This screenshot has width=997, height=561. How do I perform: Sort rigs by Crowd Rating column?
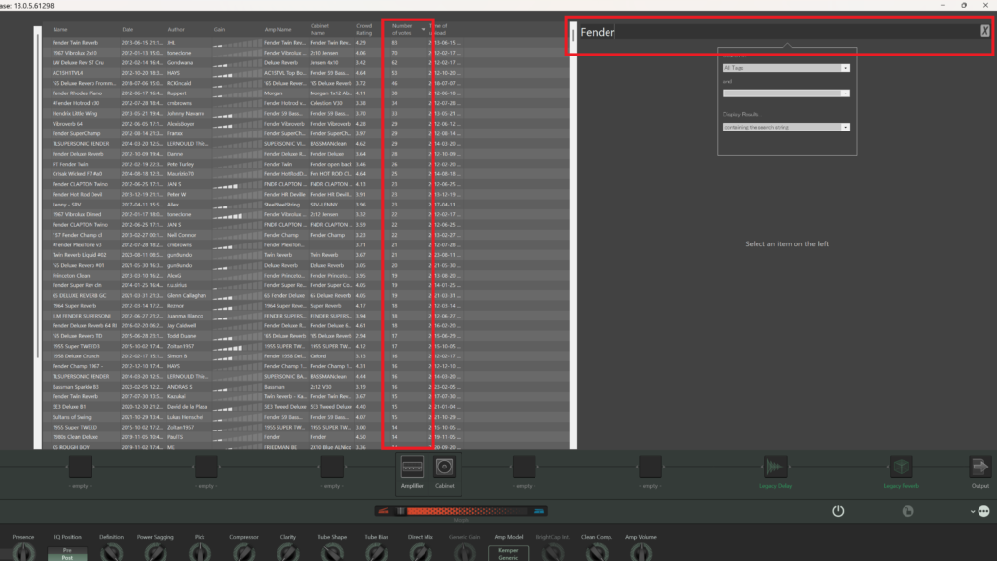click(364, 31)
